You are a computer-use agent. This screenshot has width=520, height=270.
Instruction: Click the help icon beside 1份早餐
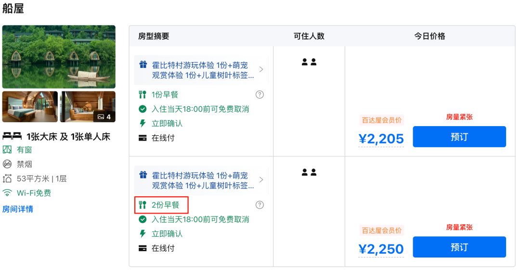pos(260,94)
